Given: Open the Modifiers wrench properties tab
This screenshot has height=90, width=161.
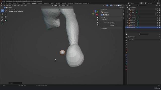Looking at the screenshot, I should point(126,55).
